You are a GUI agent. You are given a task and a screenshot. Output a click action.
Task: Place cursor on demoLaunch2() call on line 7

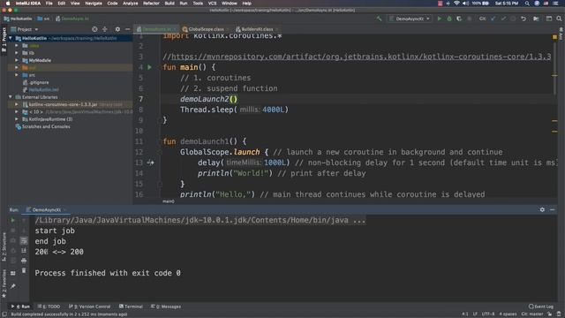pos(208,99)
